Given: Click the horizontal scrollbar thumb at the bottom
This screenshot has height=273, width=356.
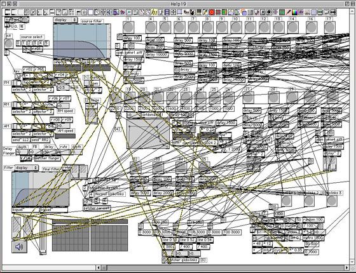Looking at the screenshot, I should (x=104, y=267).
